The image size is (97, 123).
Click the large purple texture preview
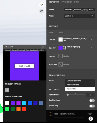coord(25,66)
